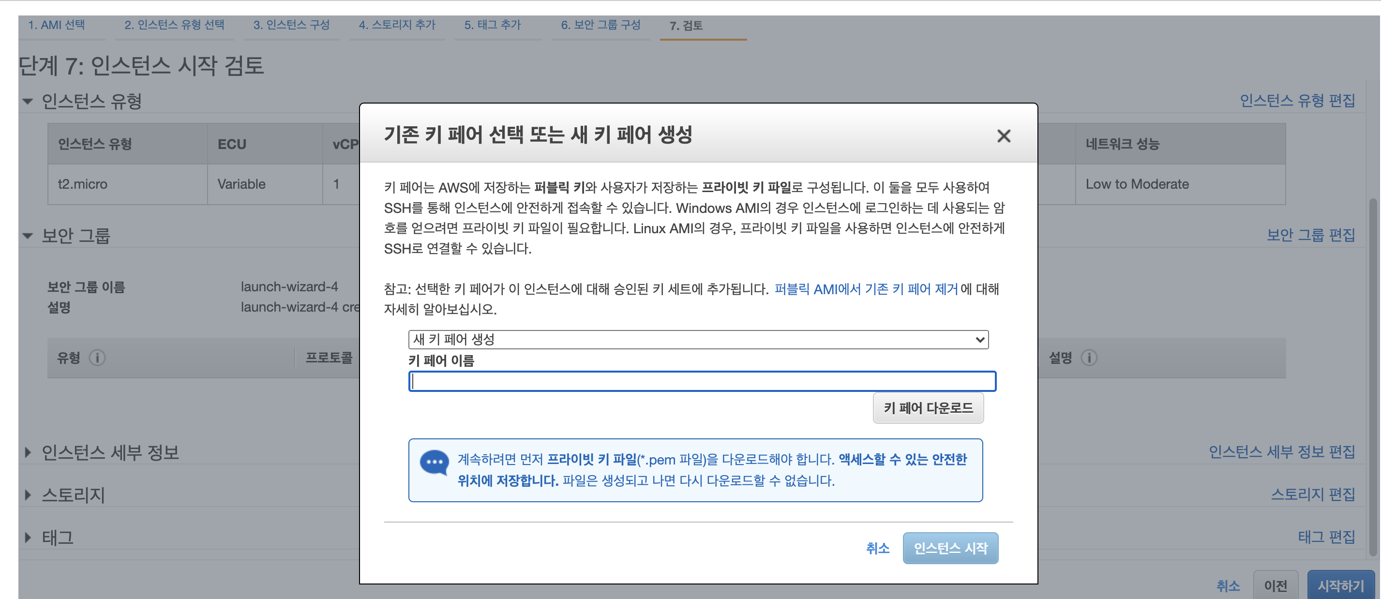Screen dimensions: 1381x599
Task: Go to 1. AMI 선택 tab
Action: [56, 25]
